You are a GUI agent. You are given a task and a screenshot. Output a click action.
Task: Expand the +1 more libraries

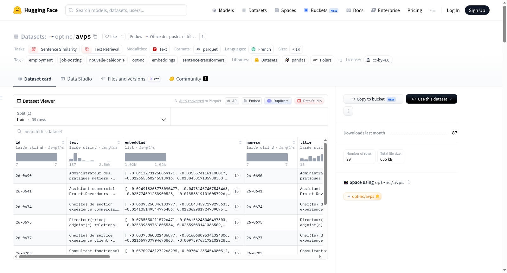(x=339, y=60)
